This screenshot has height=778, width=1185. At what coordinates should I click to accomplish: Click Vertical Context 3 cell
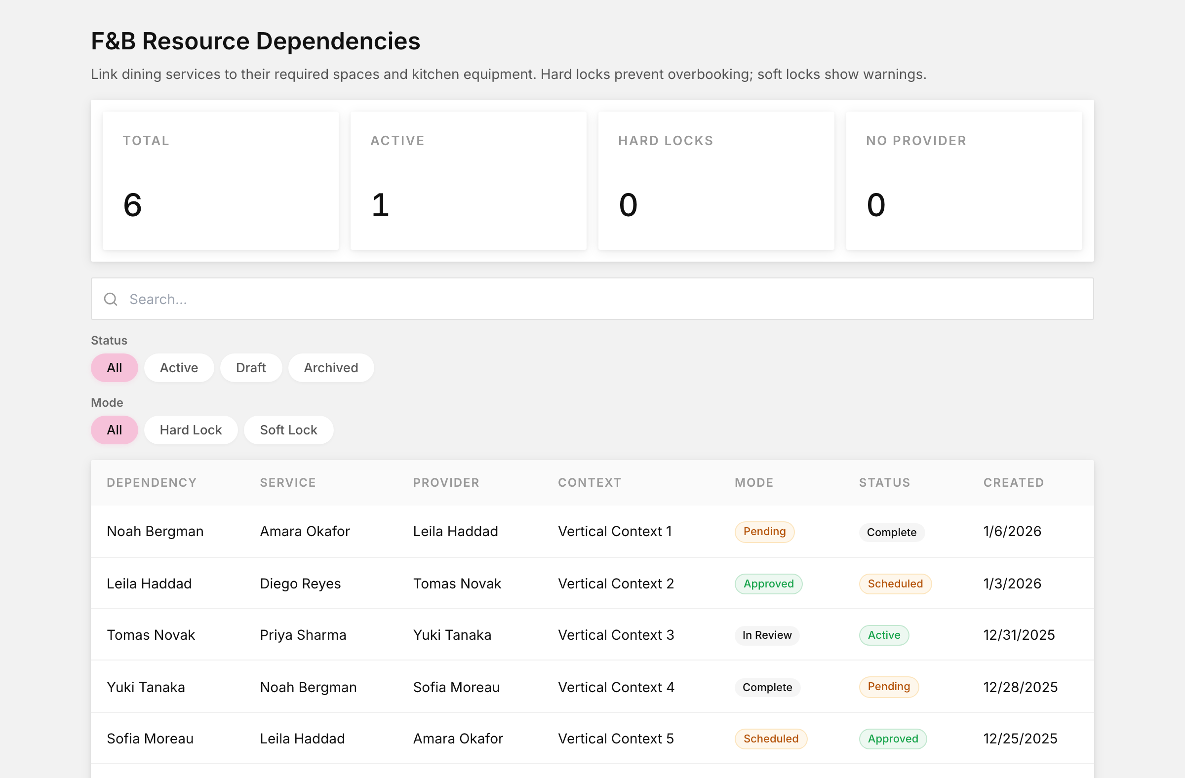click(616, 635)
